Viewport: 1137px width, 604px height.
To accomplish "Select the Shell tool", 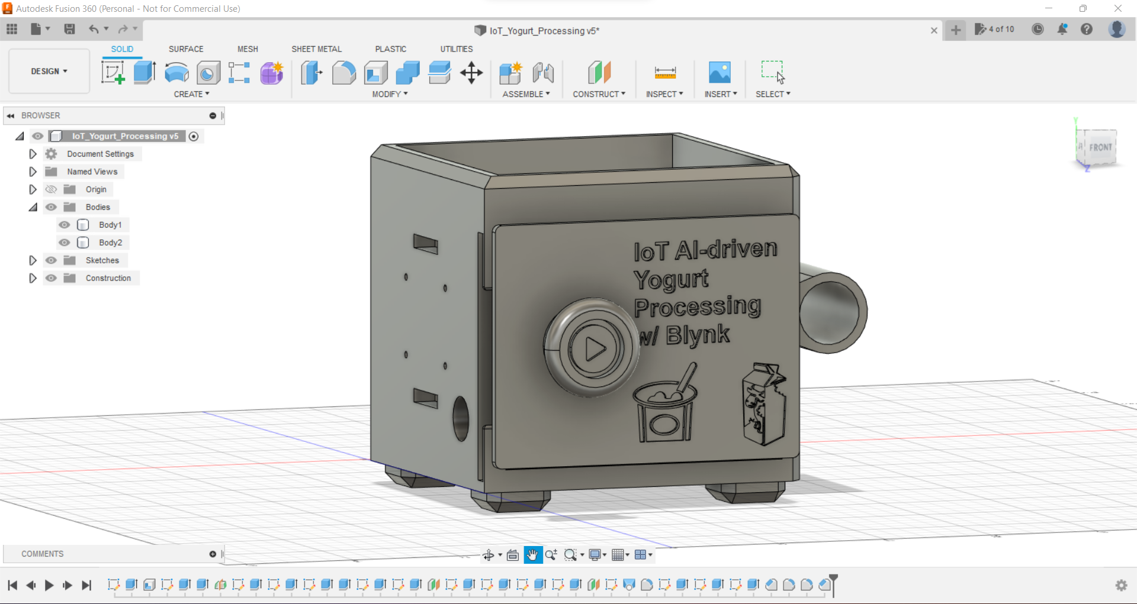I will click(x=375, y=73).
